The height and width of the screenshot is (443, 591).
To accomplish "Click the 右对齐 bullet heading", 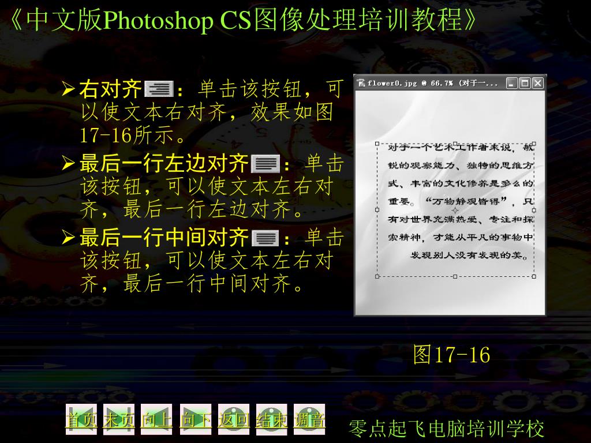I will coord(110,89).
